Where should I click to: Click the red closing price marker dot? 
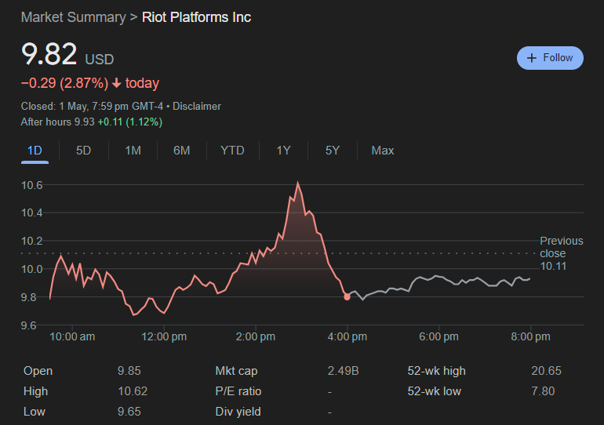point(347,297)
